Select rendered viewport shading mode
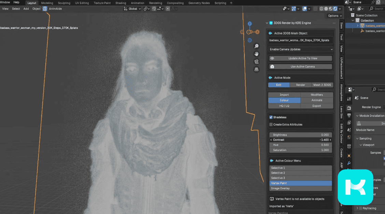 (335, 9)
